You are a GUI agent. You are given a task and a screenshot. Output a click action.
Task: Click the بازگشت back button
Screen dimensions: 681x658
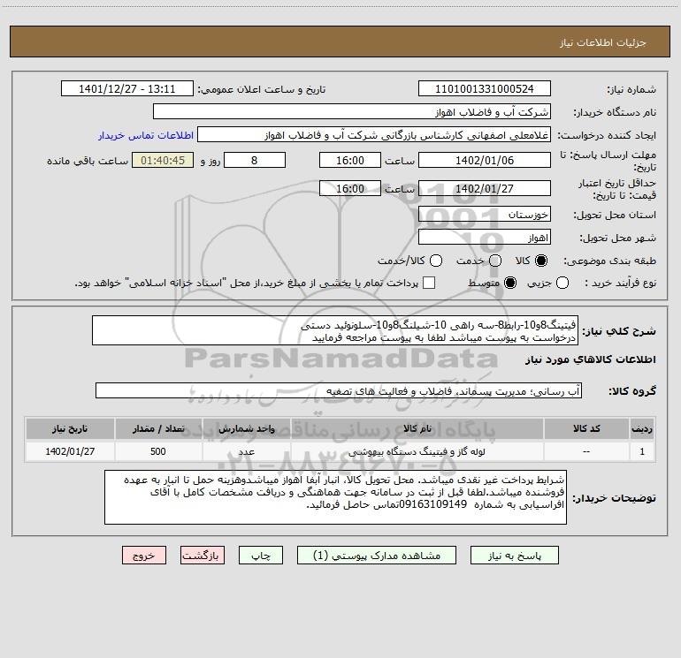click(203, 556)
